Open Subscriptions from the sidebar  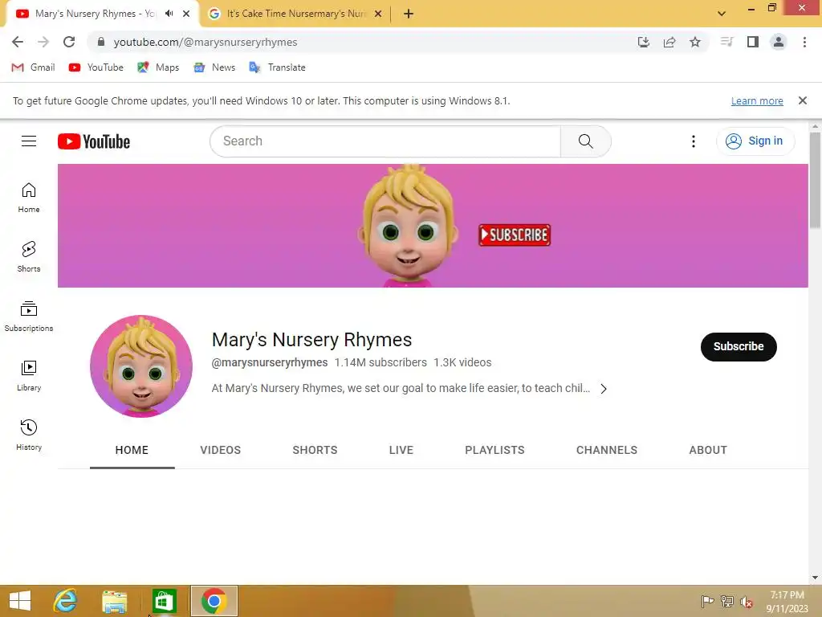29,316
